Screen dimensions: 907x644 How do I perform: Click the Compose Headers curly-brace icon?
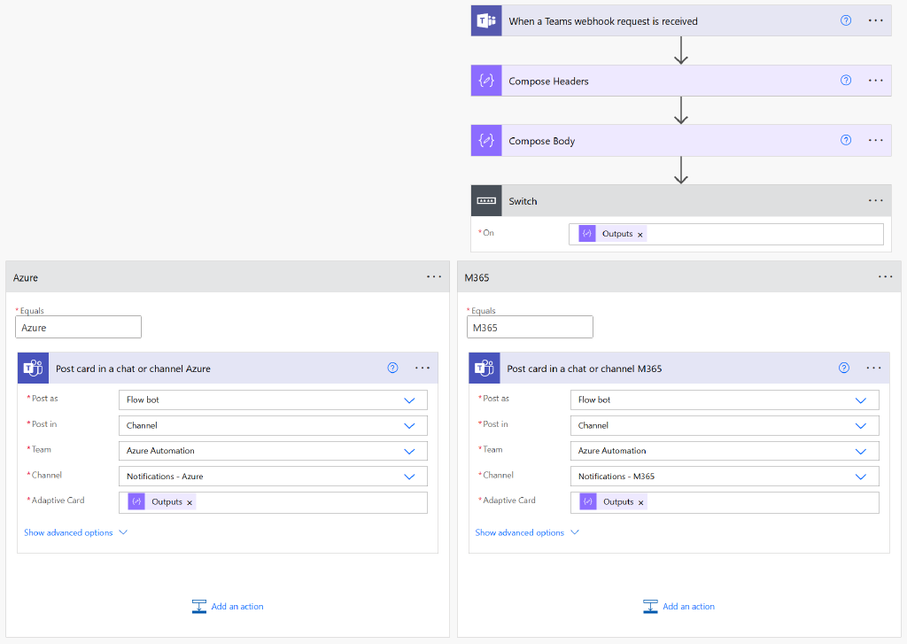[x=486, y=81]
